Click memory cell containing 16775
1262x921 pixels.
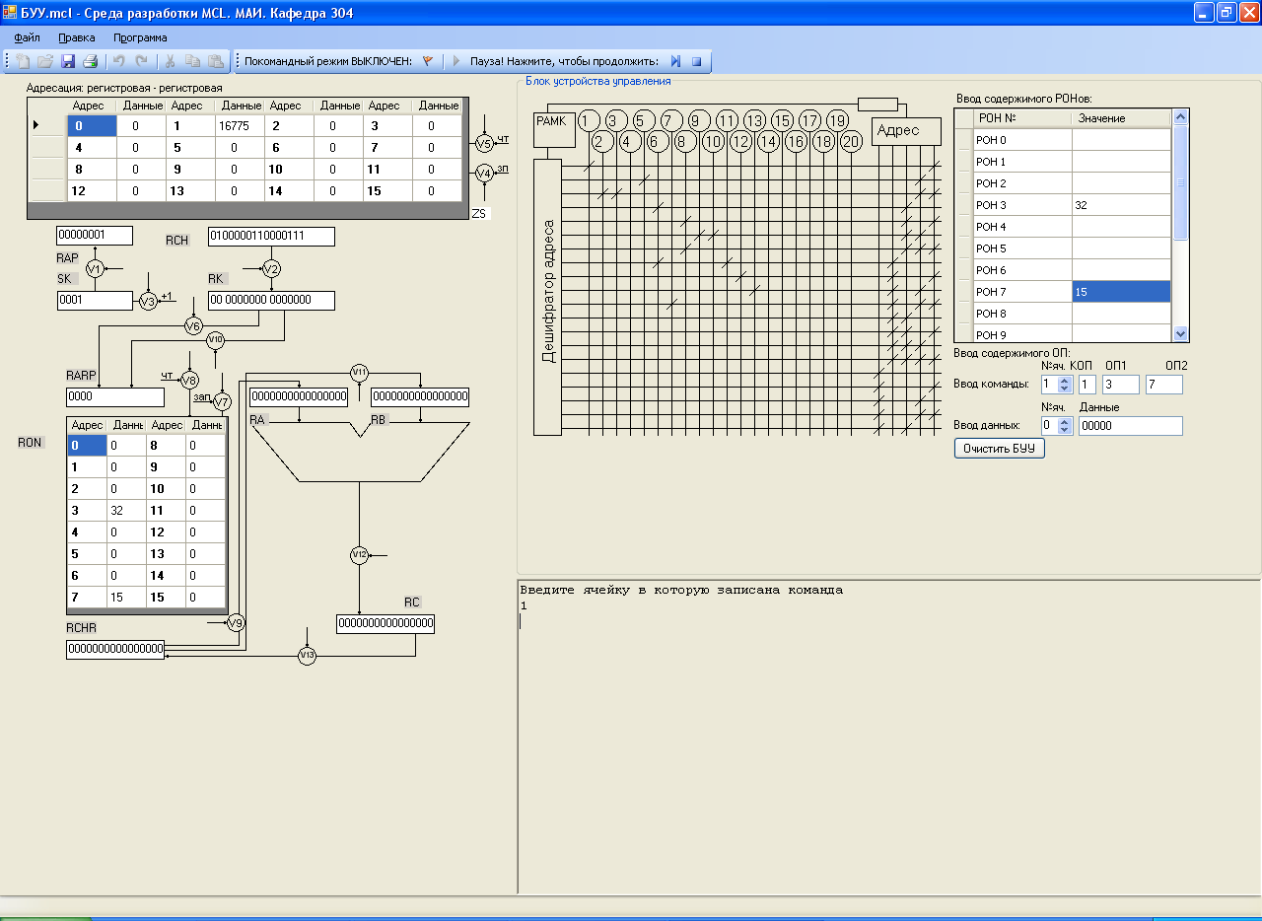(x=240, y=126)
